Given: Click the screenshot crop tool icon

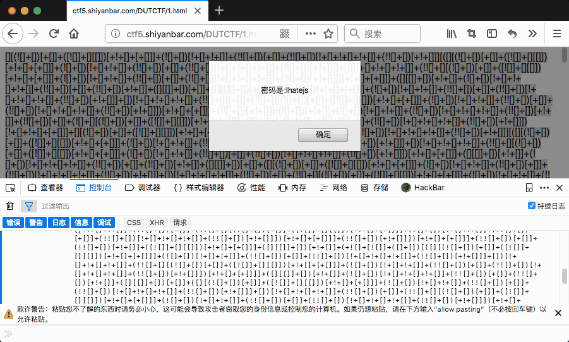Looking at the screenshot, I should pos(472,34).
